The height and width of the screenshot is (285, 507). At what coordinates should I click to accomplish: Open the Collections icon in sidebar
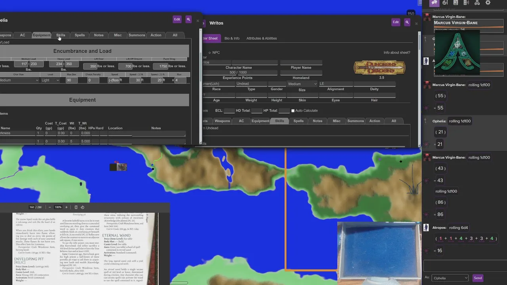[x=477, y=3]
